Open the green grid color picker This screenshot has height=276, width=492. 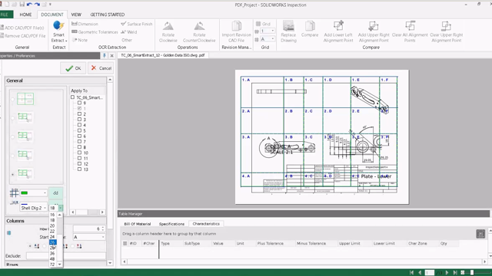pos(33,192)
